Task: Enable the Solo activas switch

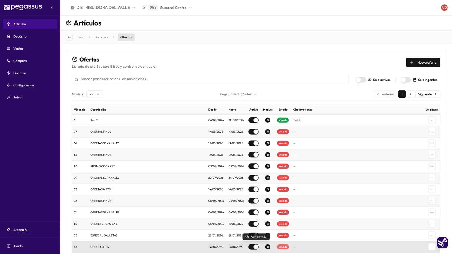Action: [x=360, y=80]
